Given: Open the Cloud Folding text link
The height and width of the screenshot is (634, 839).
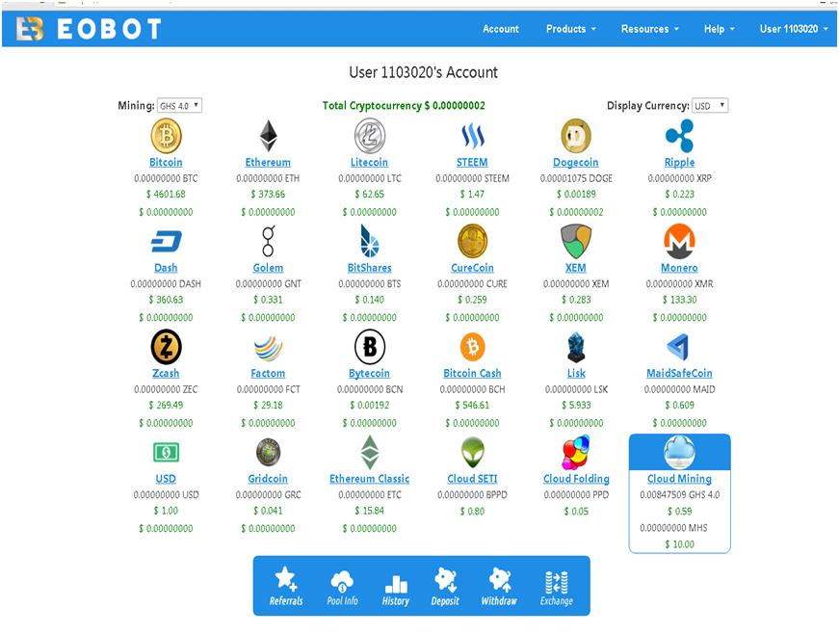Looking at the screenshot, I should 576,478.
